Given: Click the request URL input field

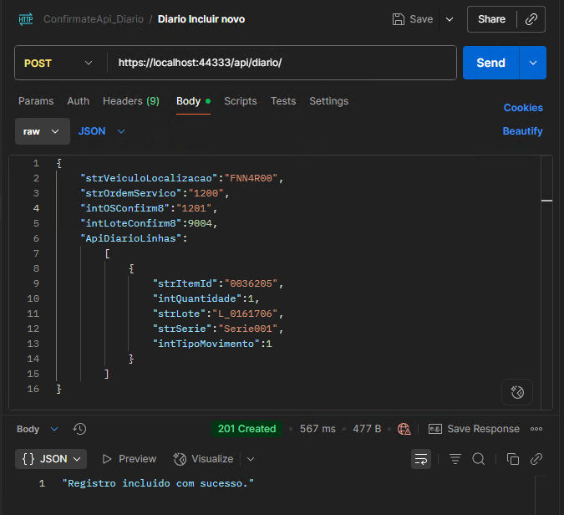Looking at the screenshot, I should point(282,63).
